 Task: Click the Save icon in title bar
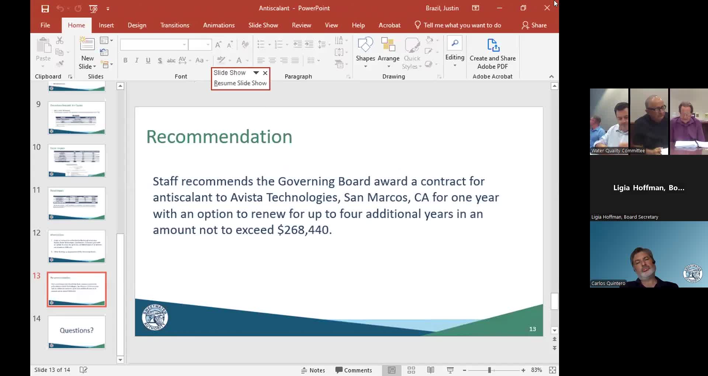[x=45, y=8]
